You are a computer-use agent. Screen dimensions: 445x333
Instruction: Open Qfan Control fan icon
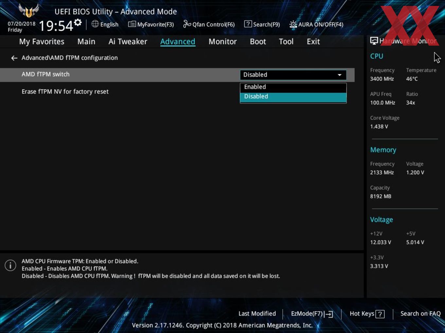[x=187, y=24]
